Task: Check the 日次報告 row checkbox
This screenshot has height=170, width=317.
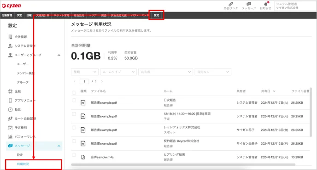Action: pyautogui.click(x=74, y=101)
